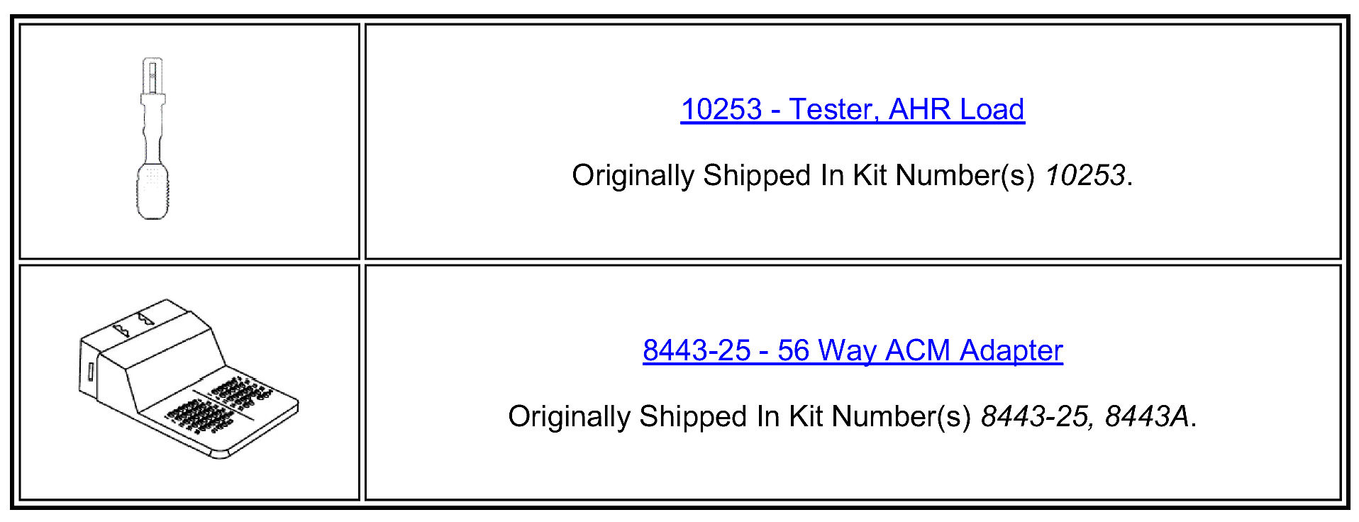Screen dimensions: 1359x522
Task: Open the 8443-25 56 Way ACM Adapter link
Action: click(853, 350)
